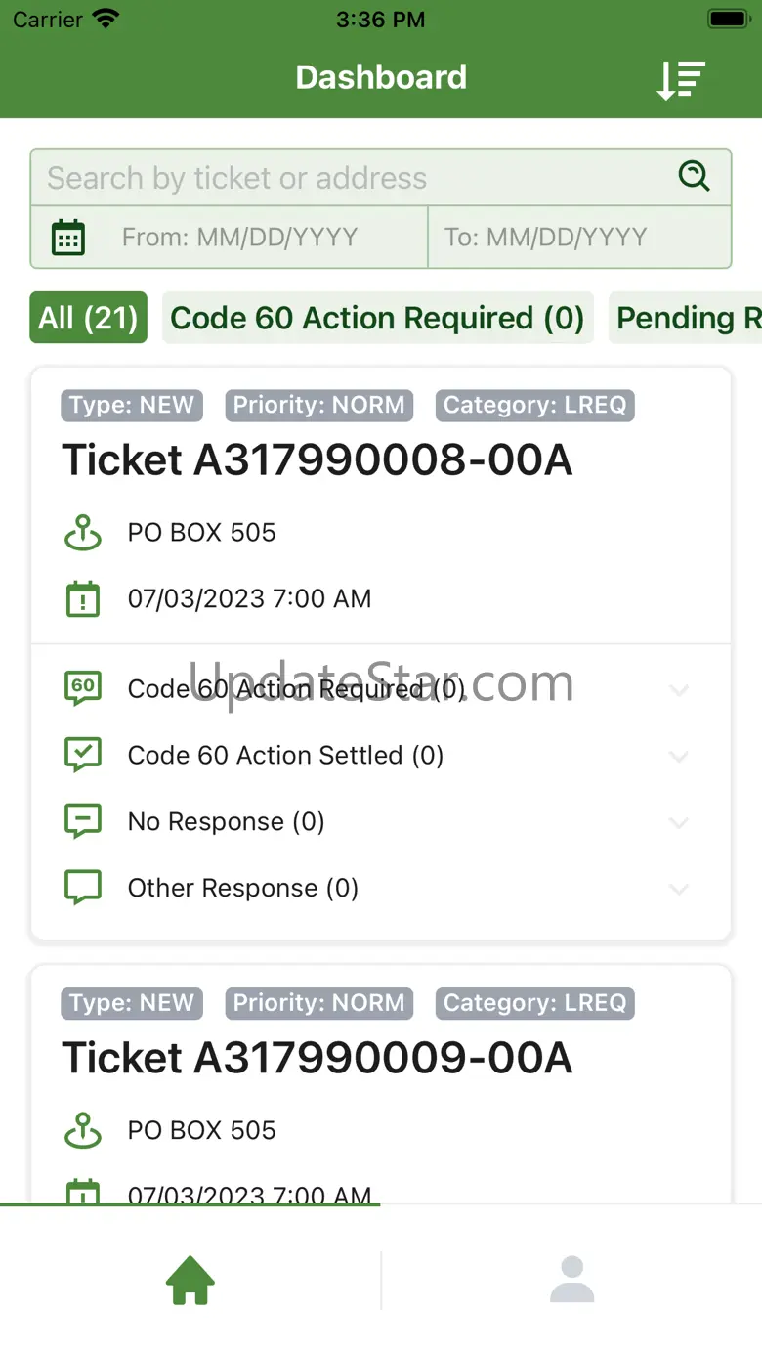762x1356 pixels.
Task: Focus the search by ticket or address field
Action: pos(352,178)
